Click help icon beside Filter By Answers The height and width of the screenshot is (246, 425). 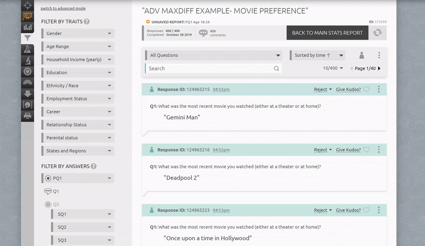point(94,166)
